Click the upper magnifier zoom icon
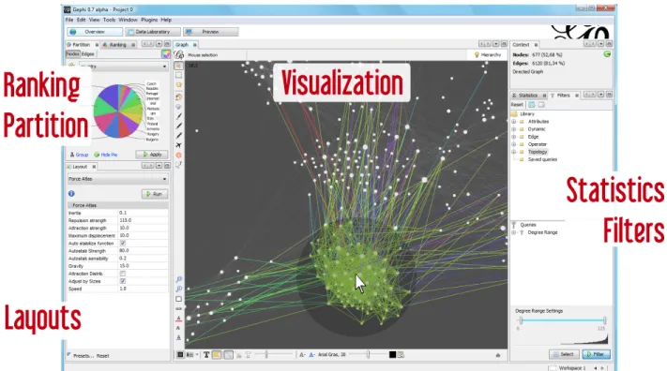The width and height of the screenshot is (667, 371). click(x=178, y=279)
